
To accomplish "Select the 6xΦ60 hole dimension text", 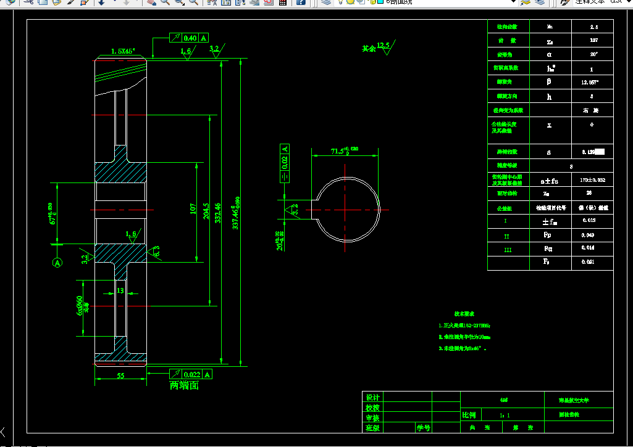I will tap(81, 306).
